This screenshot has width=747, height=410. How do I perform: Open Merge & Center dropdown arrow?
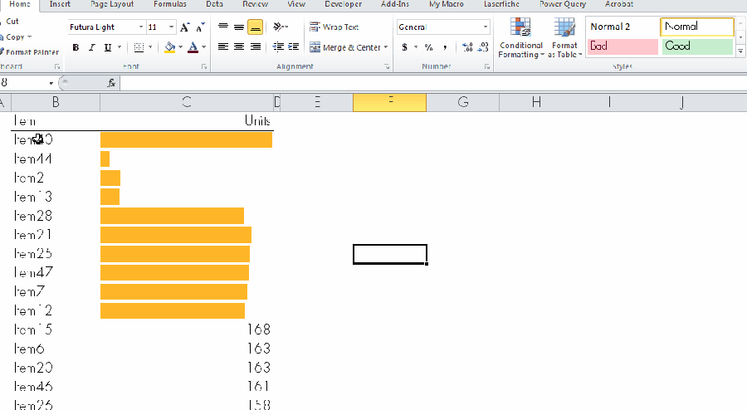[386, 48]
